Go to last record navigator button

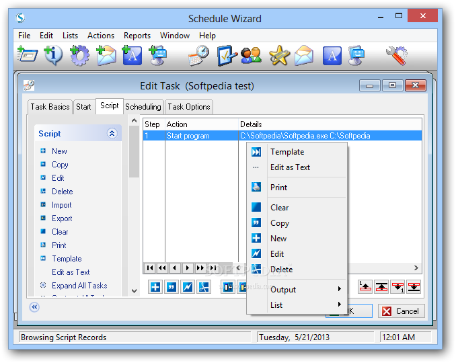pos(213,268)
